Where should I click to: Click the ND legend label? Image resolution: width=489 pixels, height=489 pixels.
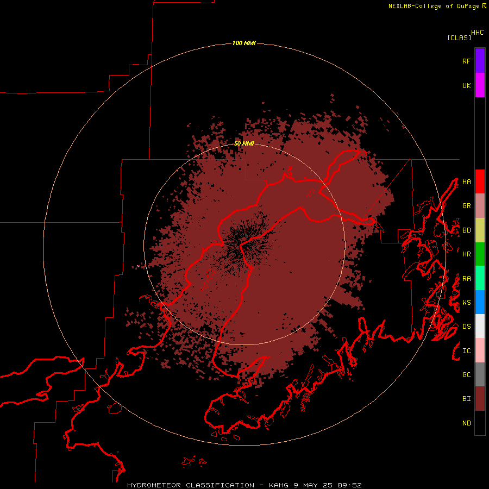(x=466, y=423)
